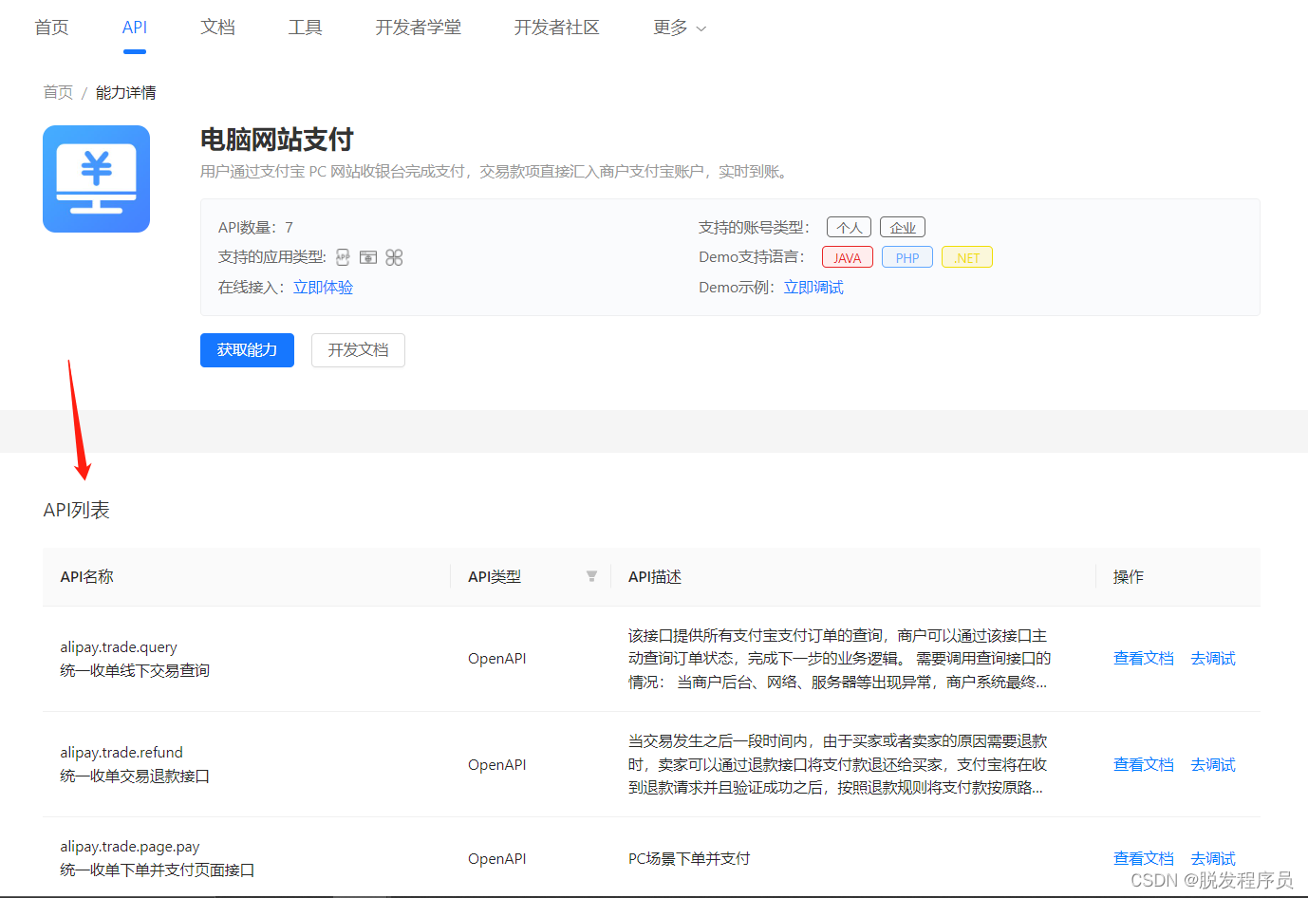This screenshot has height=898, width=1308.
Task: Click OpenAPI type in alipay.trade.refund row
Action: [497, 764]
